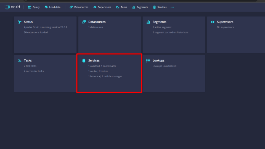Click the Datasources card icon

tap(84, 22)
